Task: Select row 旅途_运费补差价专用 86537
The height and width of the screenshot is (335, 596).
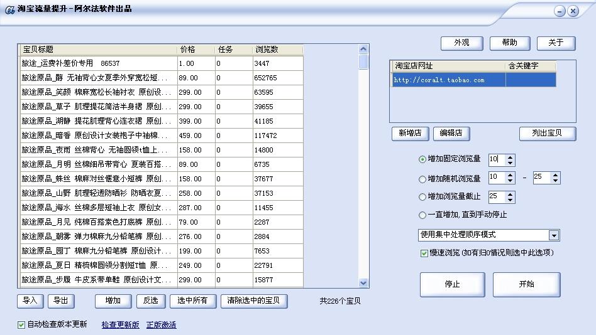Action: pos(161,63)
